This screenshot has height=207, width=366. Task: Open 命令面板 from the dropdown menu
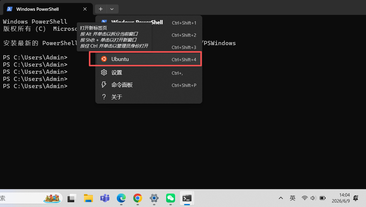click(148, 85)
